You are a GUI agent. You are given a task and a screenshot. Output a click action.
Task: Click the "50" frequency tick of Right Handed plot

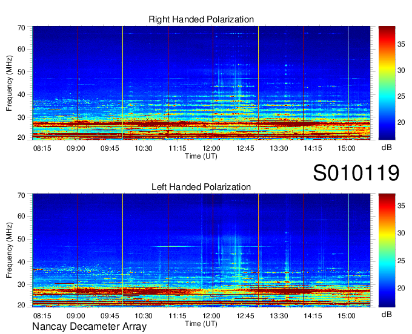point(21,72)
